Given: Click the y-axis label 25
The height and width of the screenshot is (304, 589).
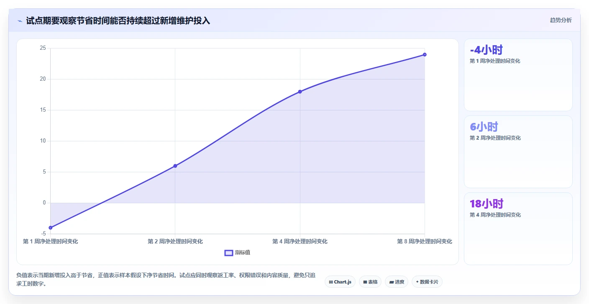Looking at the screenshot, I should [x=43, y=48].
